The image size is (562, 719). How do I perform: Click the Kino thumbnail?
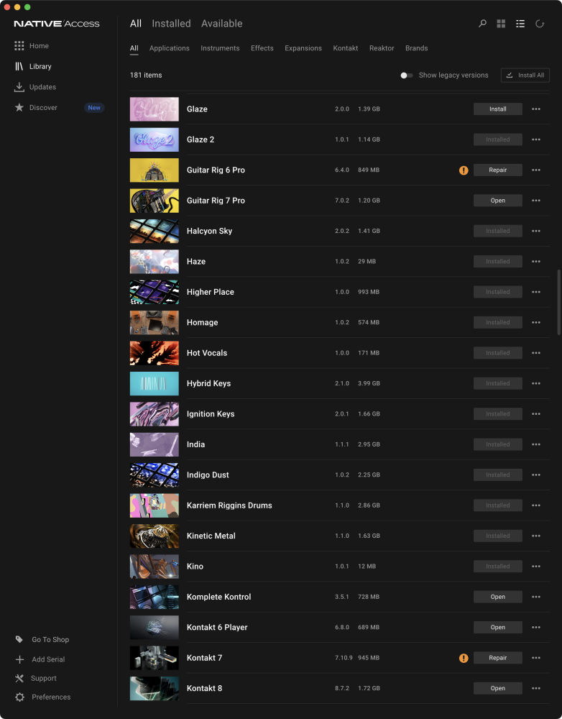click(x=155, y=567)
